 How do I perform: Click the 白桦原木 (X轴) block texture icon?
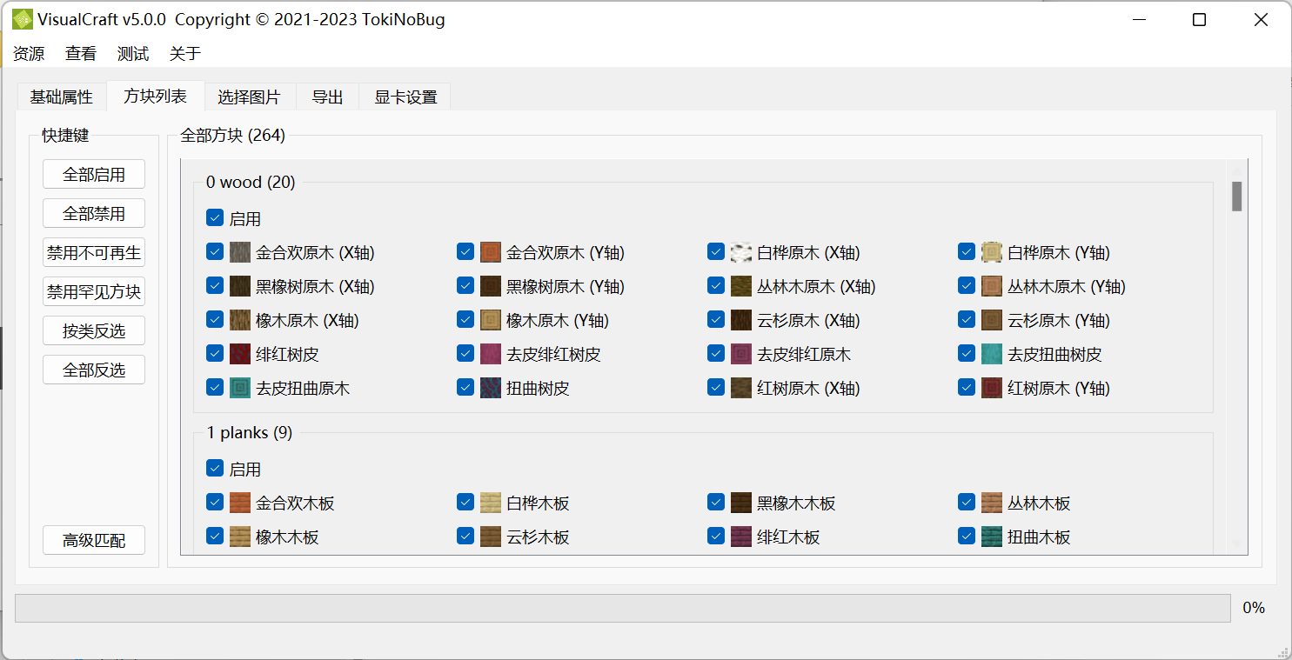point(741,252)
